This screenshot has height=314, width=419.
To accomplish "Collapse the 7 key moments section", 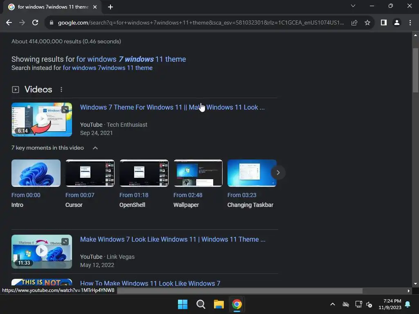I will click(x=95, y=148).
